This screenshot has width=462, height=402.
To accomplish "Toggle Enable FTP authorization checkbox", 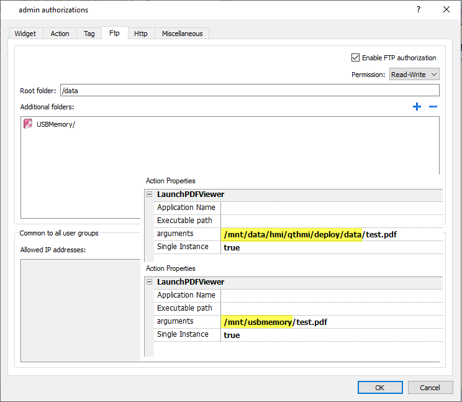I will [356, 58].
